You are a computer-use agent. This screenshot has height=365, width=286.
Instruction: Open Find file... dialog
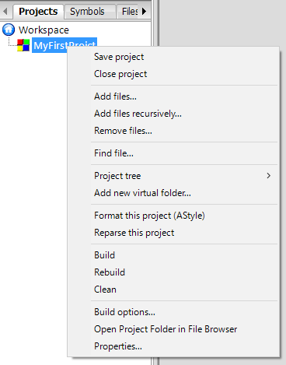pos(113,153)
